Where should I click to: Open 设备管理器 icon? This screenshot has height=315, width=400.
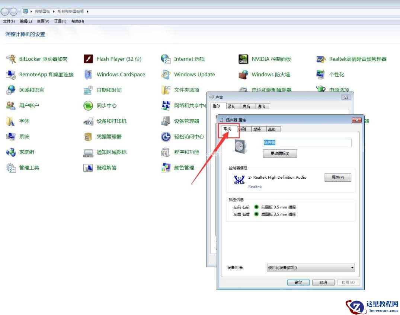click(x=166, y=121)
